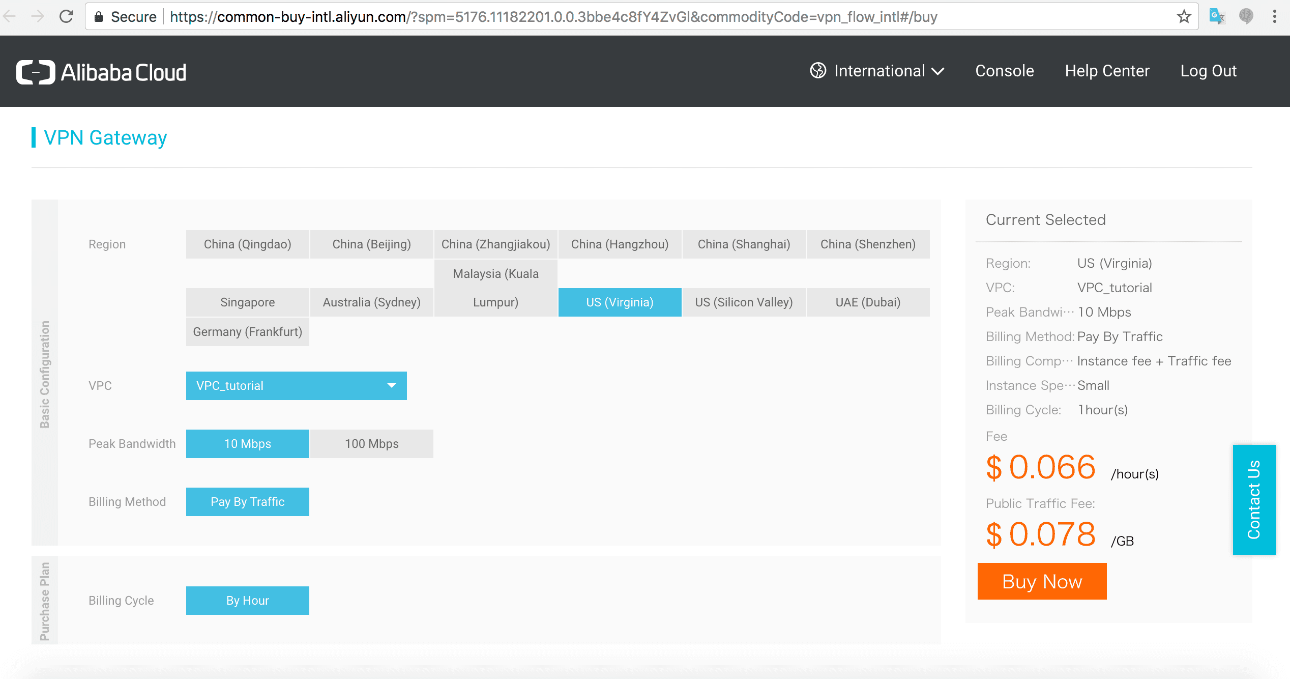Open the VPC_tutorial dropdown
Viewport: 1290px width, 679px height.
pos(297,386)
